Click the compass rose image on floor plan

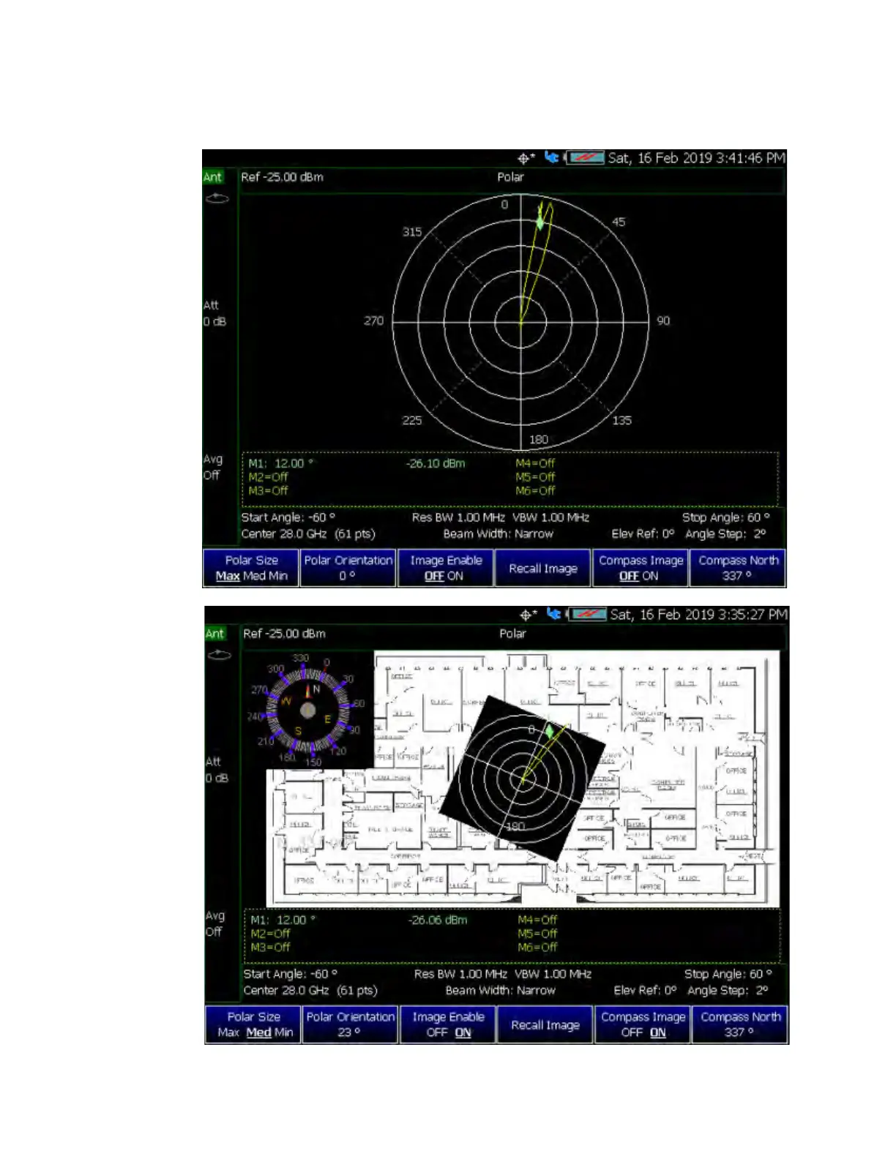point(307,710)
